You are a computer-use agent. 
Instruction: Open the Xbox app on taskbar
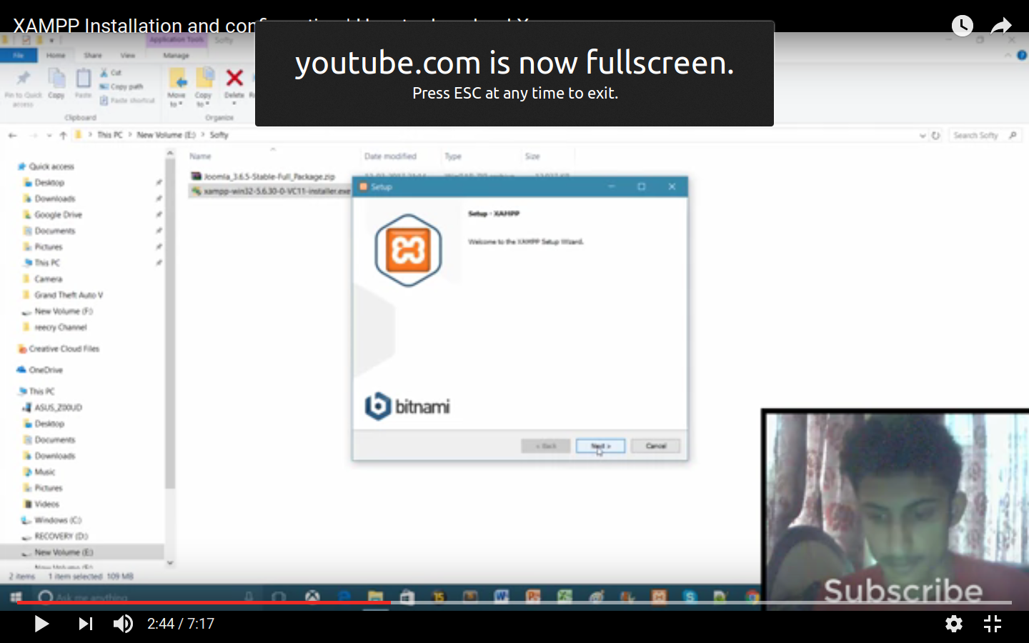[313, 597]
